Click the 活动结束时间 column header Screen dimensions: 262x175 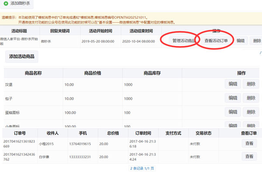point(141,31)
